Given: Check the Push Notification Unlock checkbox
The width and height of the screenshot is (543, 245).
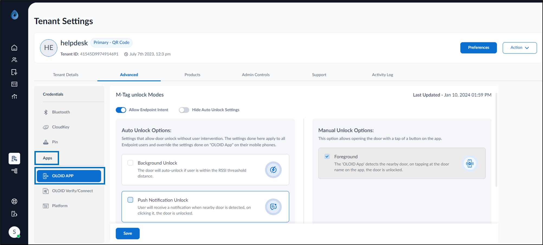Looking at the screenshot, I should coord(130,200).
